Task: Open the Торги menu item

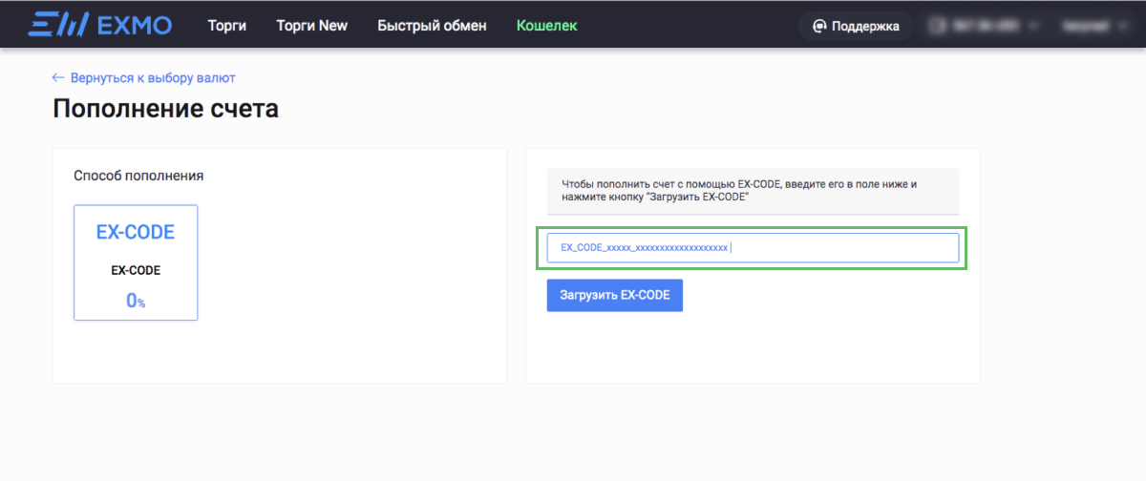Action: pos(227,26)
